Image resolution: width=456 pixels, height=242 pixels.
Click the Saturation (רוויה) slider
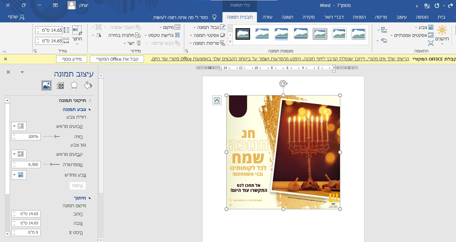(x=55, y=137)
